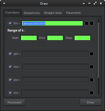The height and width of the screenshot is (111, 105).
Task: Click the second black color button for f(x)
Action: tap(91, 23)
